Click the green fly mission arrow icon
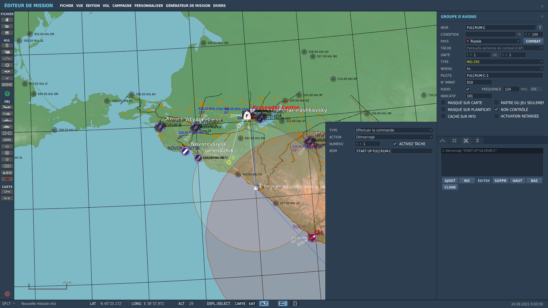This screenshot has width=548, height=308. 7,94
